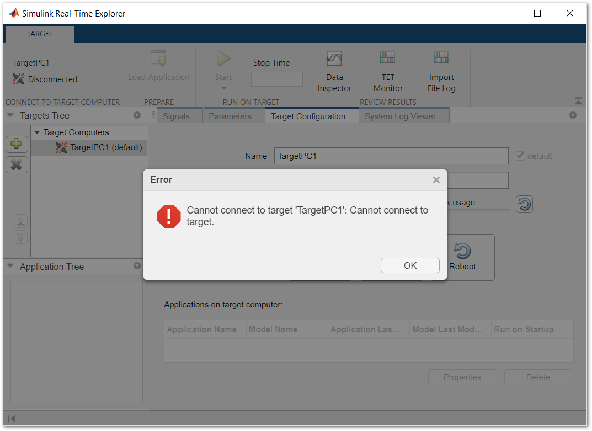Image resolution: width=592 pixels, height=431 pixels.
Task: Minimize the Simulink Real-Time Explorer window
Action: (x=505, y=14)
